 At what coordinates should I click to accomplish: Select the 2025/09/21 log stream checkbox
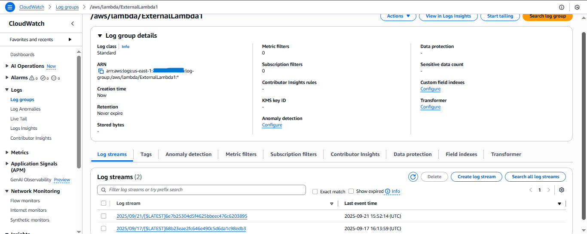coord(104,216)
